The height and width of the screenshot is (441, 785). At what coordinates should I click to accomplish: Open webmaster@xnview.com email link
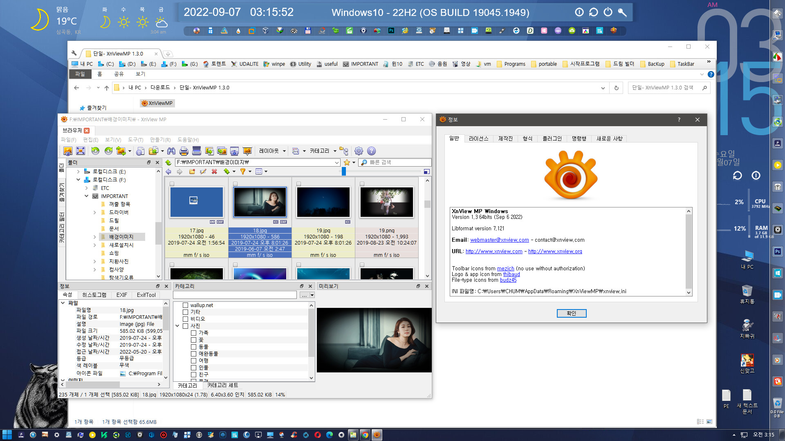coord(499,240)
